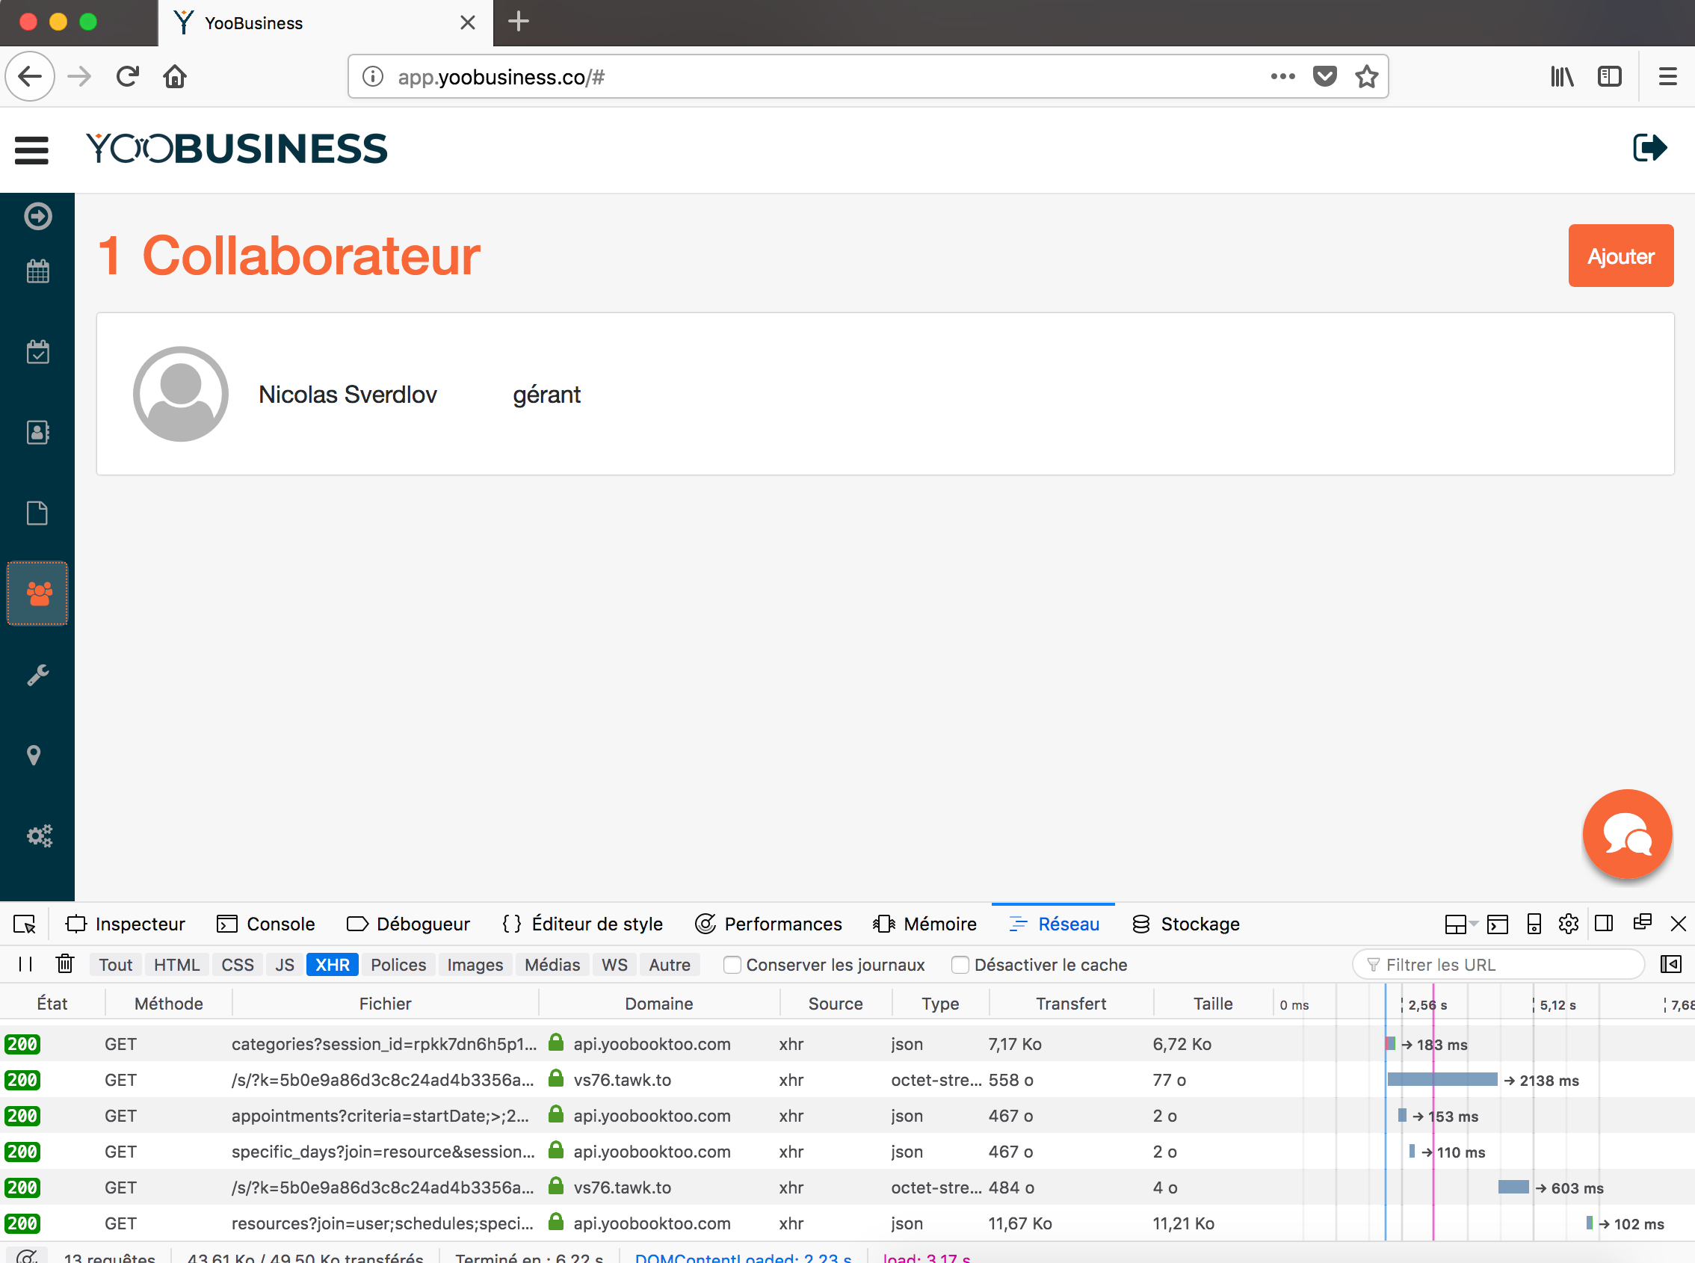This screenshot has height=1263, width=1695.
Task: Save the page to Pocket icon
Action: [1324, 76]
